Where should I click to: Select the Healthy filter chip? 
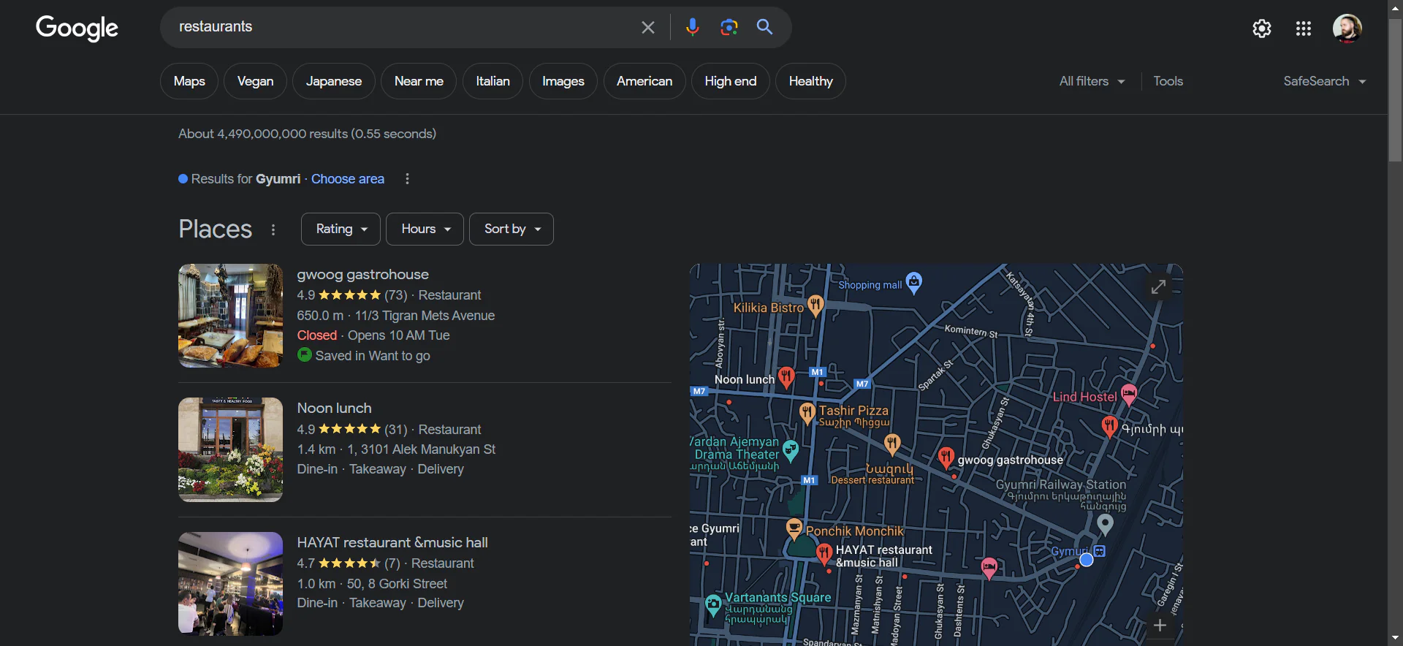(x=810, y=81)
